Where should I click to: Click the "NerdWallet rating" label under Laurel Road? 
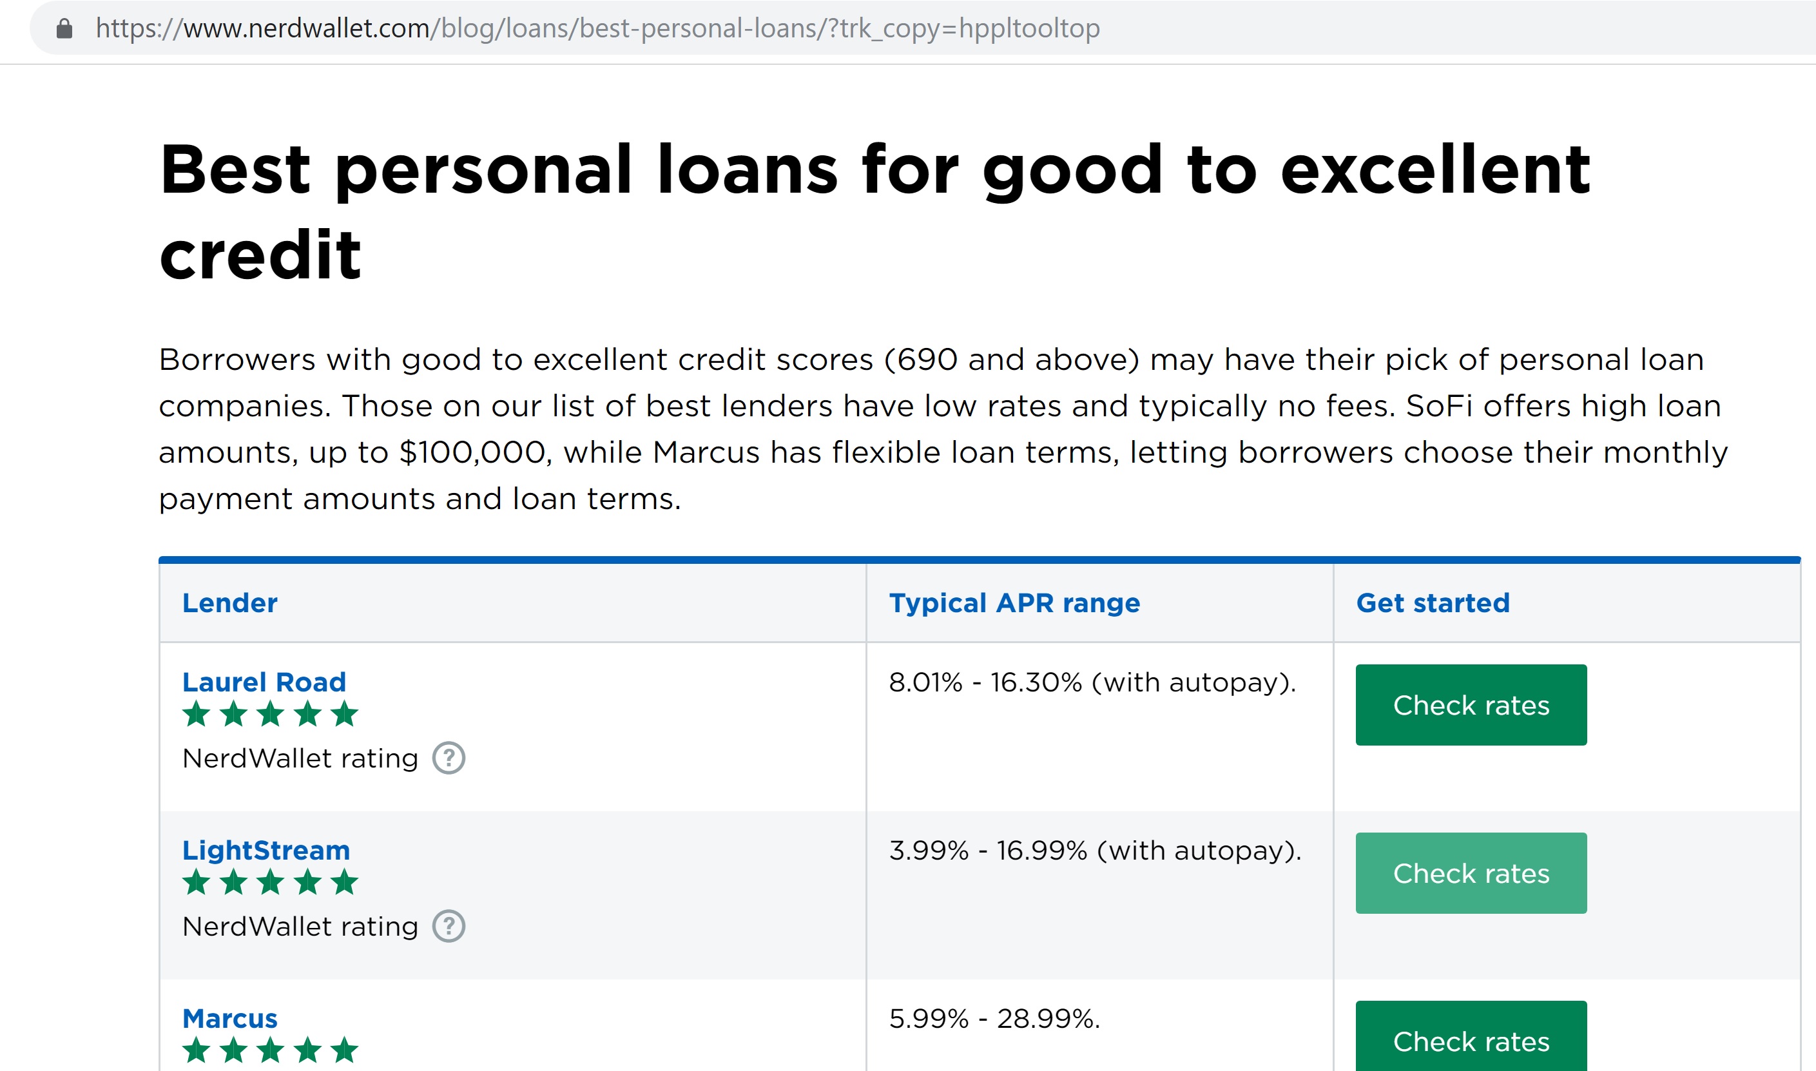pyautogui.click(x=300, y=758)
